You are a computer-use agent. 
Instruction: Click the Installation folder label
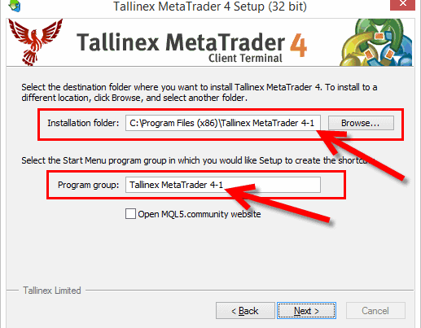tap(83, 123)
